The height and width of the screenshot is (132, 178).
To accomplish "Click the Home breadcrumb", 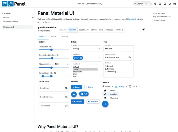I will [x=106, y=86].
